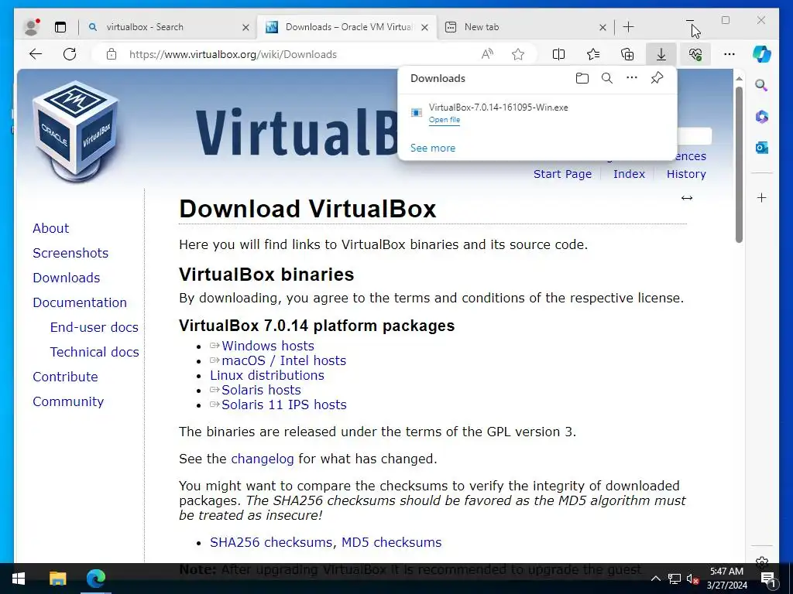The image size is (793, 594).
Task: Open downloads folder icon in Downloads panel
Action: point(582,78)
